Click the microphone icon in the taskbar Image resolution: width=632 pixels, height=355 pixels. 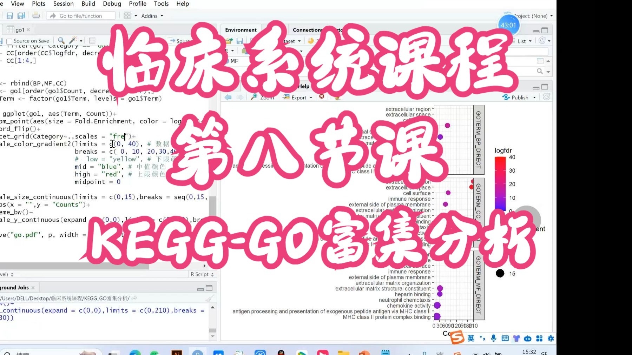click(x=493, y=338)
